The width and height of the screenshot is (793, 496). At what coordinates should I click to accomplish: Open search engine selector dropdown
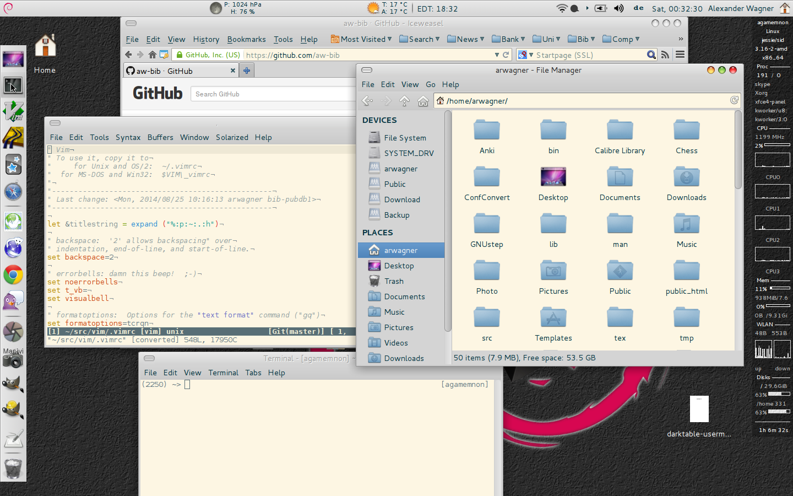[x=526, y=55]
